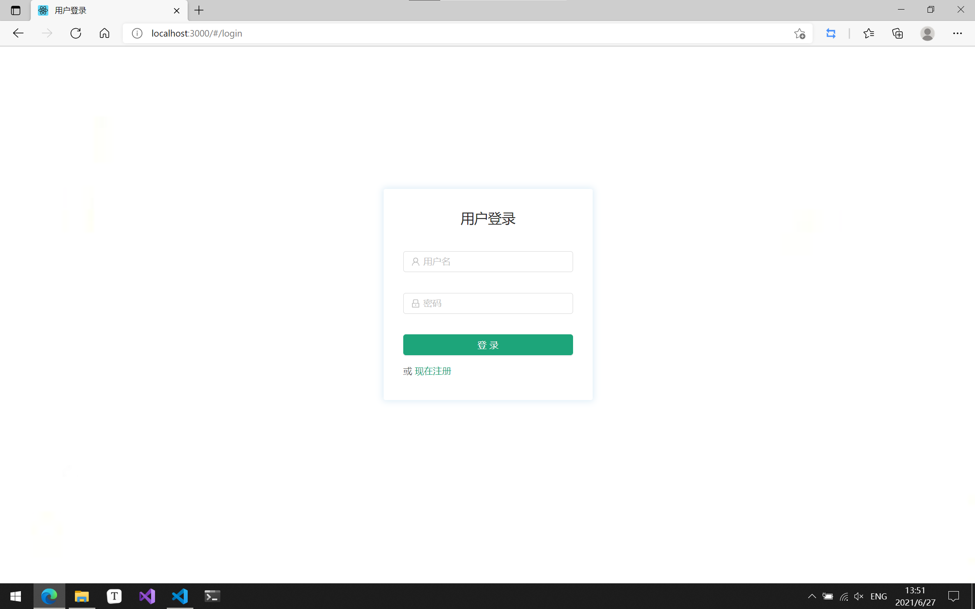Click the browser back arrow
This screenshot has width=975, height=609.
(x=18, y=34)
